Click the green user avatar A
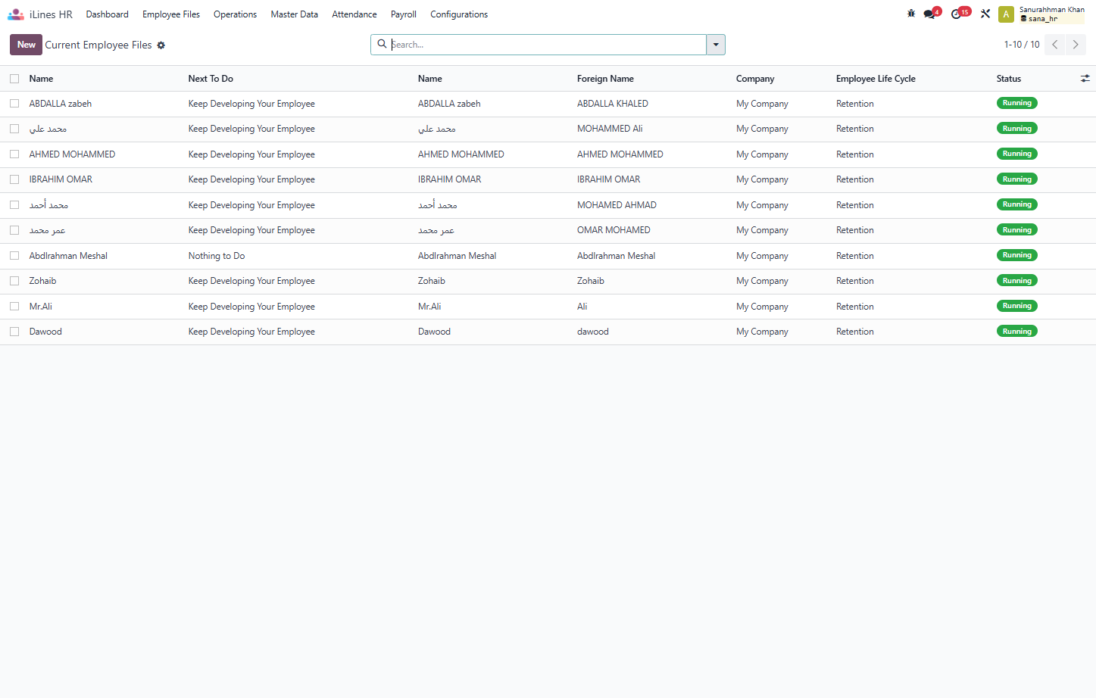Image resolution: width=1096 pixels, height=698 pixels. pyautogui.click(x=1006, y=14)
